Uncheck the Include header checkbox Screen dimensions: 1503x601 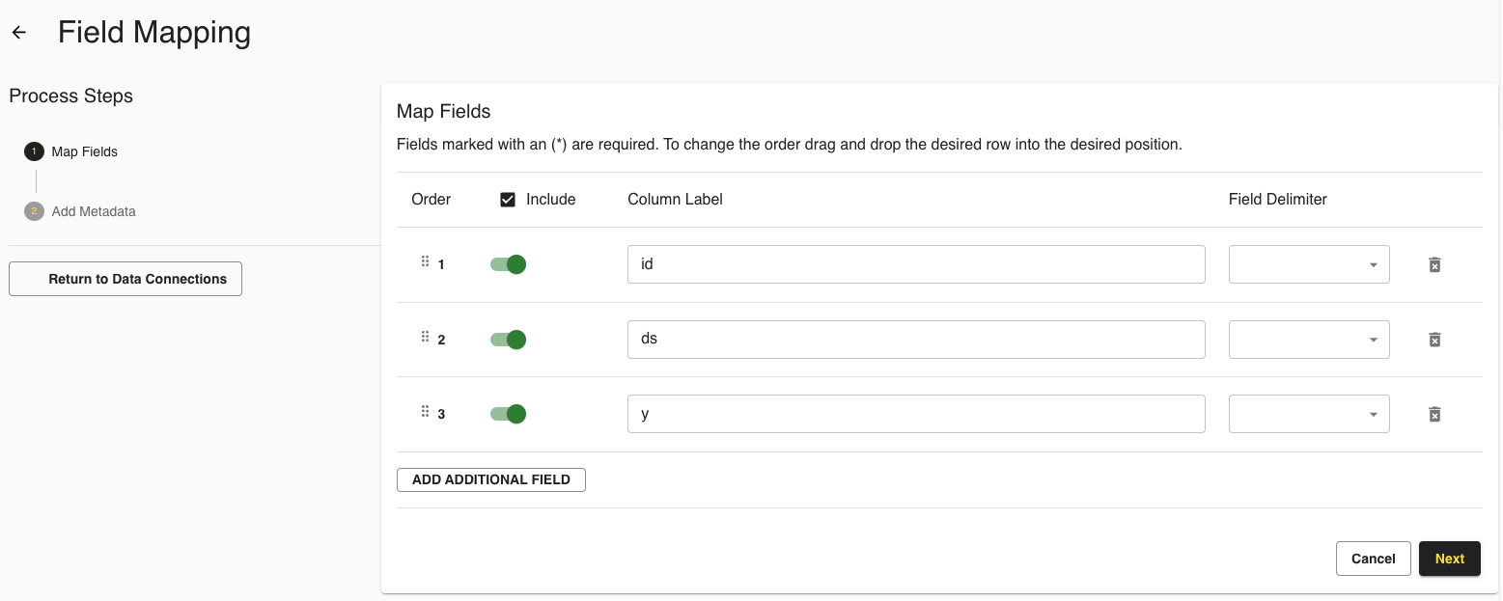[508, 200]
